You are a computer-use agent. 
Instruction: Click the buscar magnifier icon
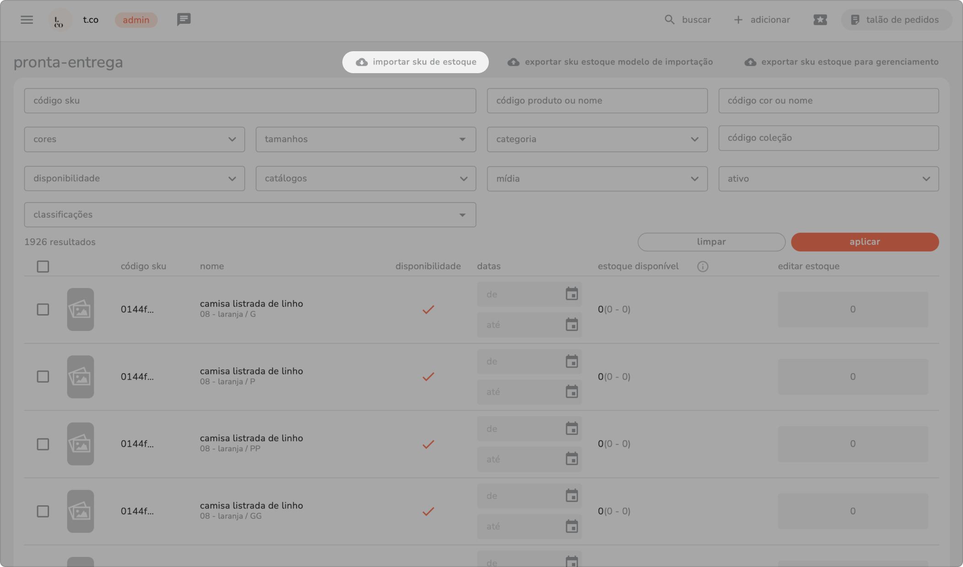pyautogui.click(x=669, y=20)
